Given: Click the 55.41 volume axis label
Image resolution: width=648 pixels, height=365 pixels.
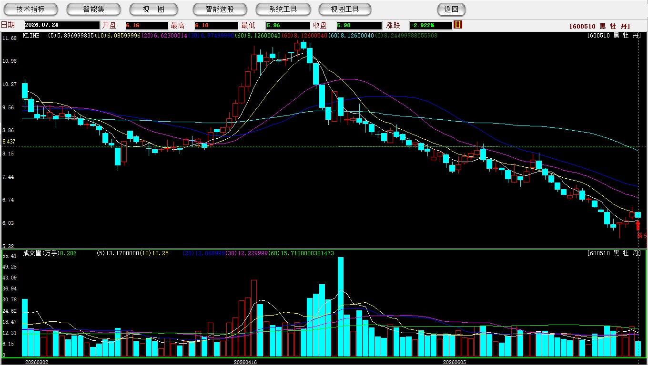Looking at the screenshot, I should pos(10,256).
